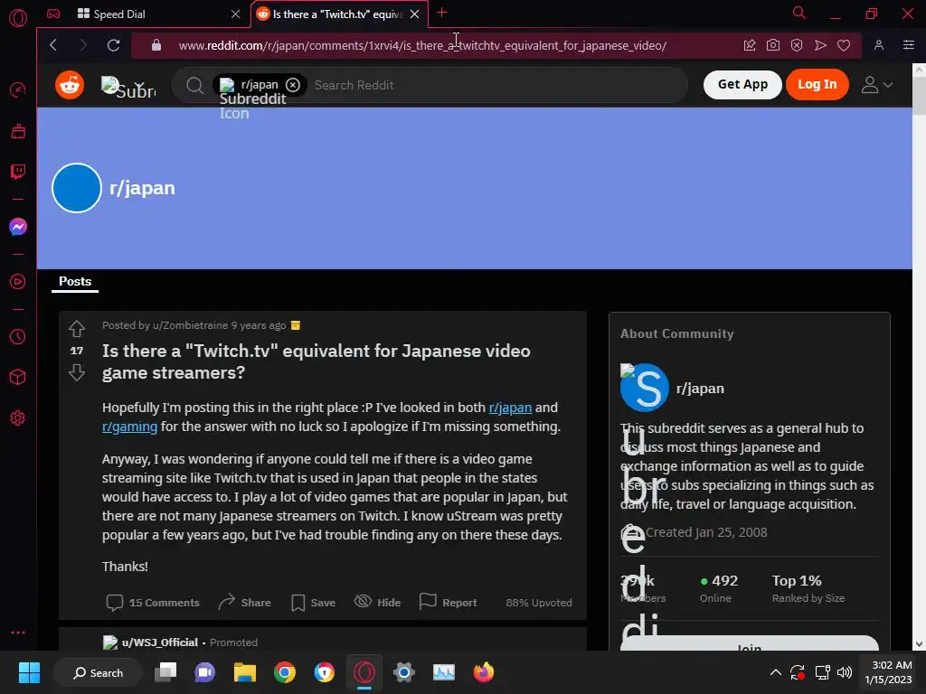Share the post
The image size is (926, 694).
coord(244,603)
